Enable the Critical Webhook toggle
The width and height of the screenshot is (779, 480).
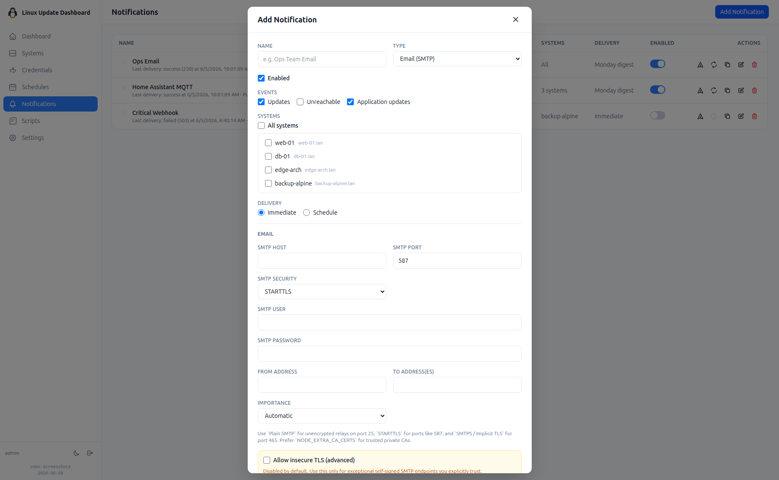click(658, 115)
